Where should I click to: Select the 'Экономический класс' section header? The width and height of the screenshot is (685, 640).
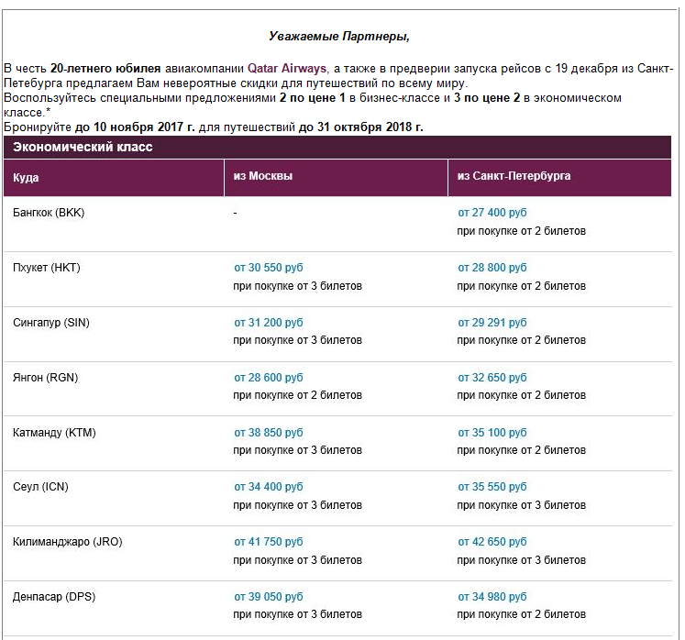337,148
